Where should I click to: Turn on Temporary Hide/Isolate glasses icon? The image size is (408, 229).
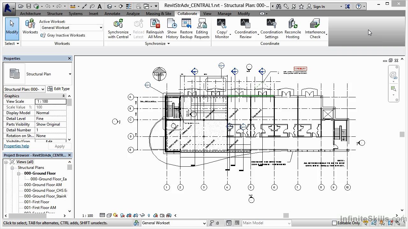(x=142, y=215)
